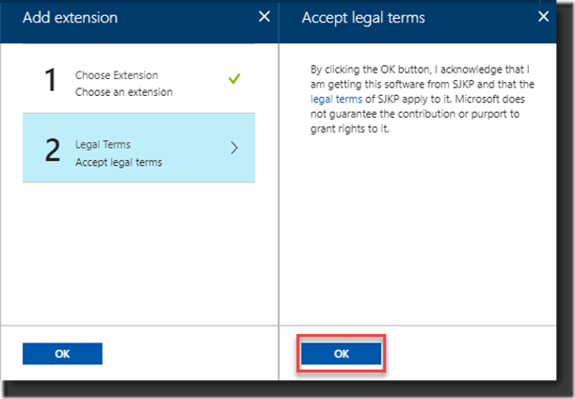Click the large number 2 step indicator
Viewport: 575px width, 399px height.
point(53,150)
